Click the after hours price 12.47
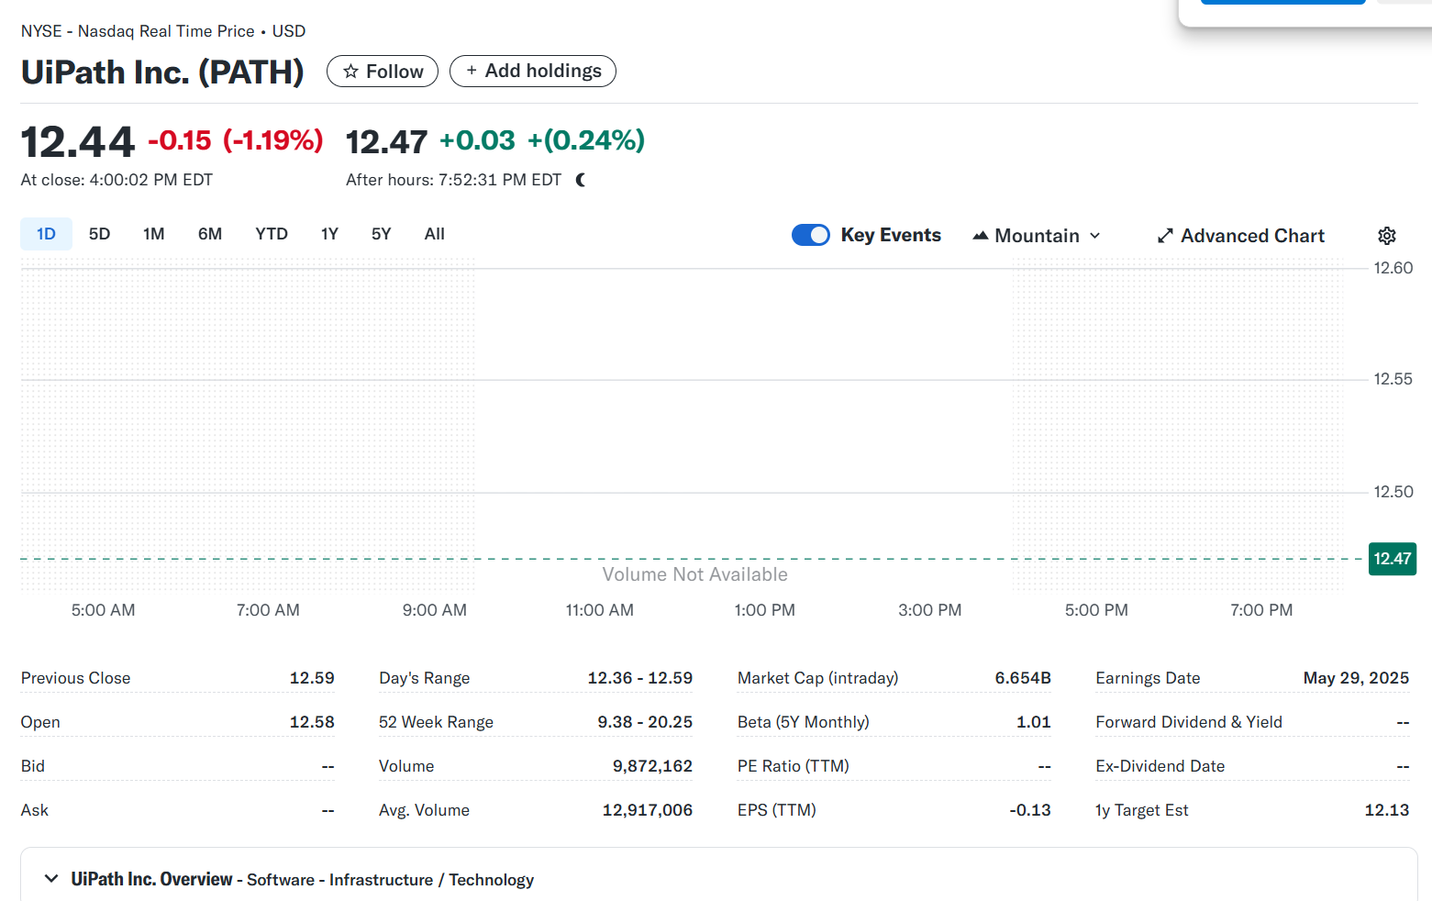This screenshot has width=1432, height=901. tap(386, 142)
